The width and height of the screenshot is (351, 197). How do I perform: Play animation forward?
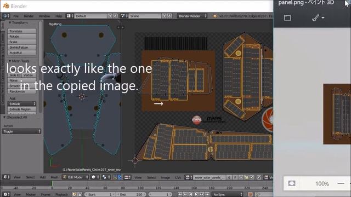196,194
